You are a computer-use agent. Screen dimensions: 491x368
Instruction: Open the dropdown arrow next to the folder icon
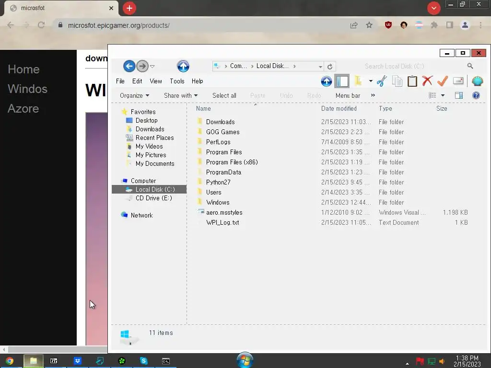(x=371, y=81)
